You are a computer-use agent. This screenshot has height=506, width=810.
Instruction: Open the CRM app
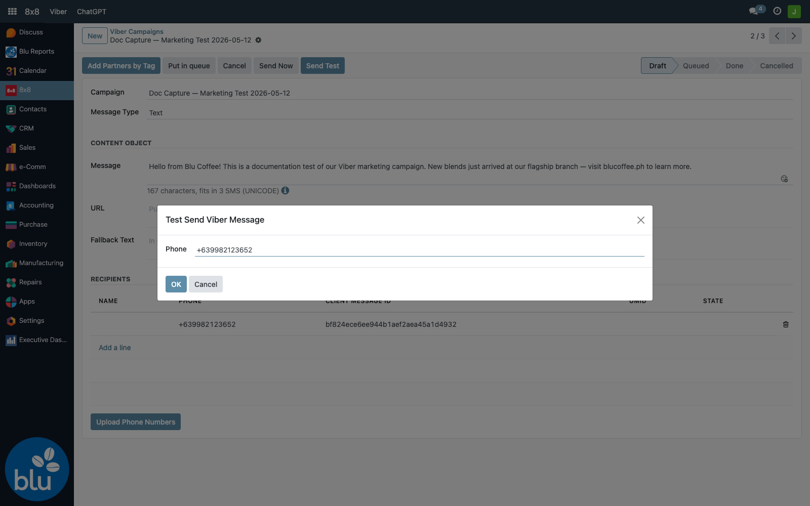37,129
